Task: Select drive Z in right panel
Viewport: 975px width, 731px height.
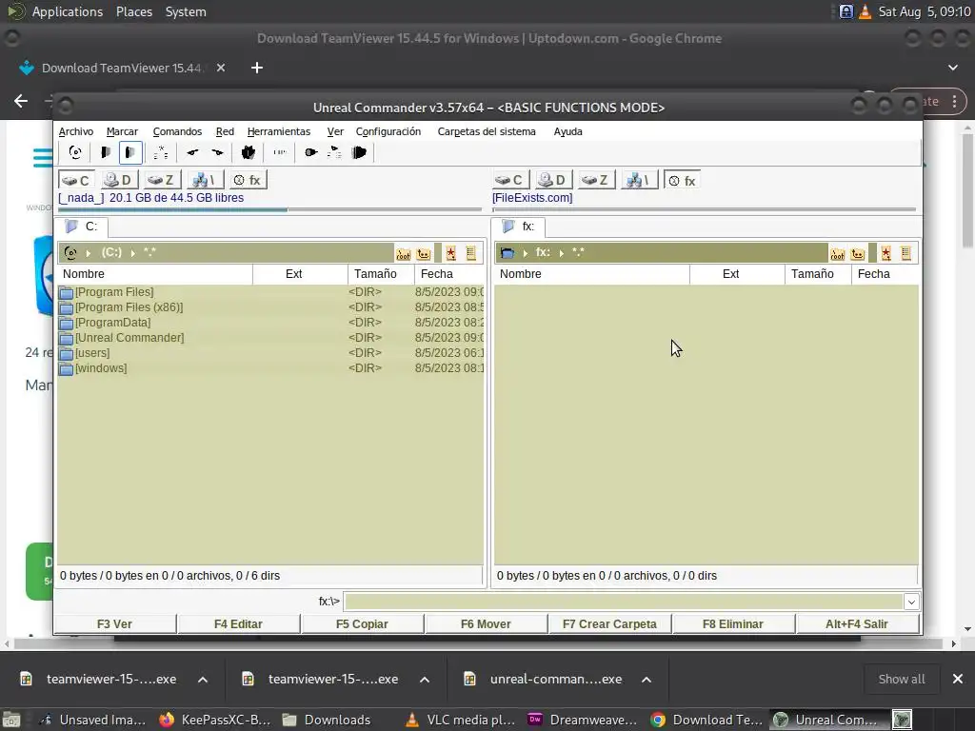Action: 596,180
